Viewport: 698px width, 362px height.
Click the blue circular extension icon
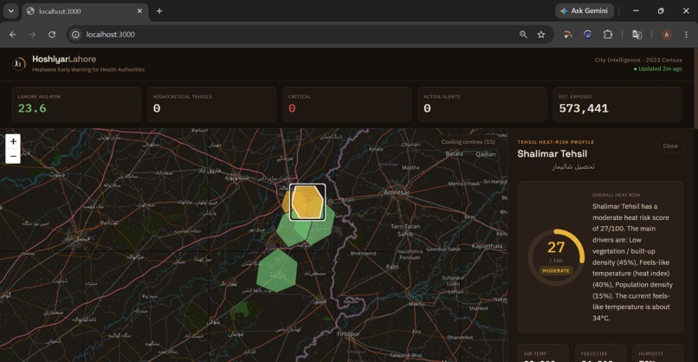[x=588, y=35]
